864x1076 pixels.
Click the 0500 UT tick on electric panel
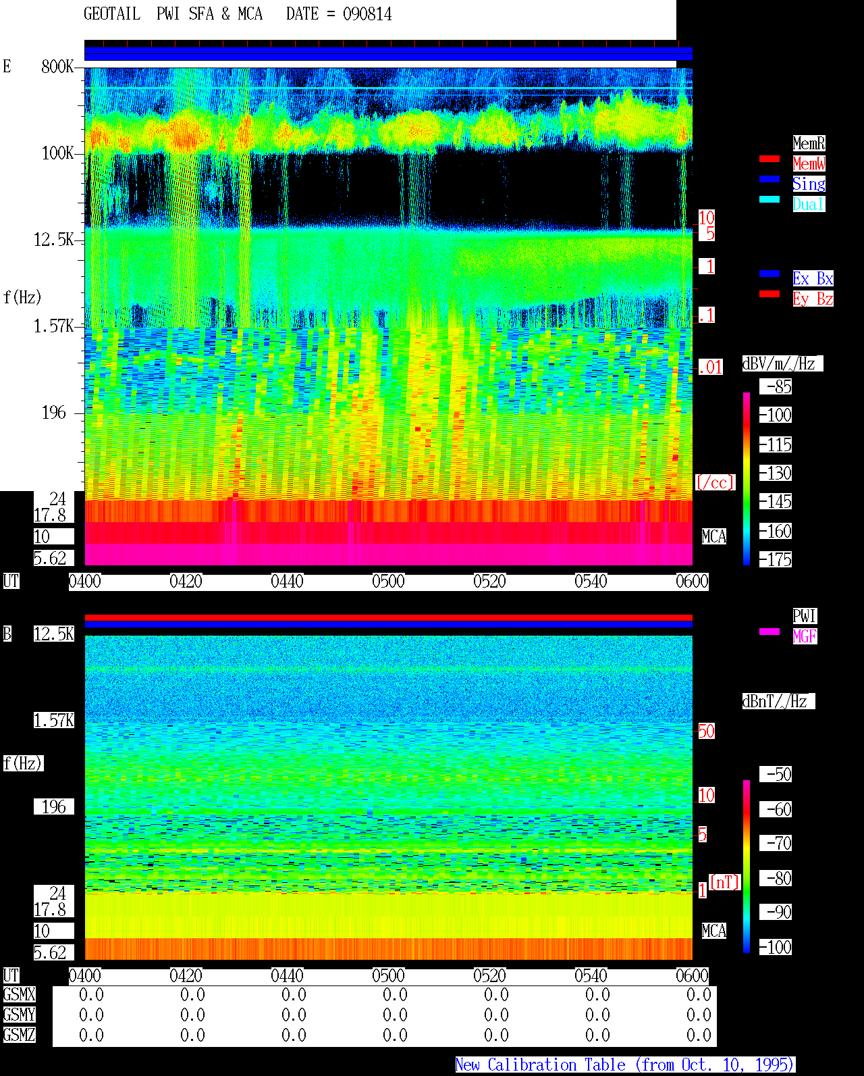388,582
